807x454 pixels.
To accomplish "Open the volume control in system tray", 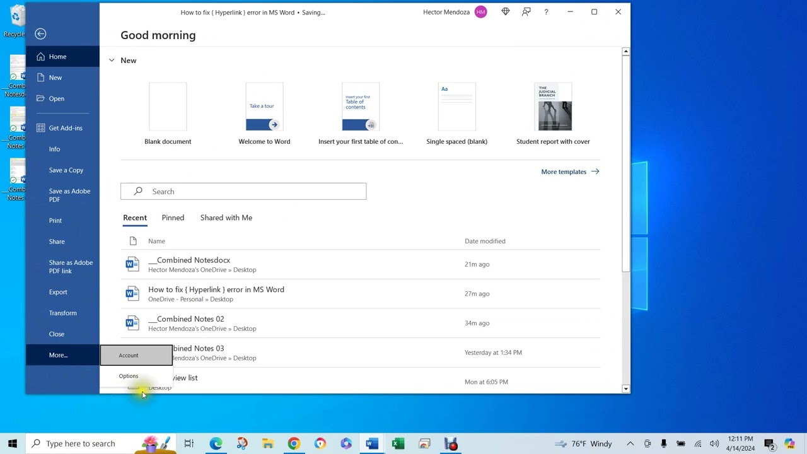I will tap(714, 443).
